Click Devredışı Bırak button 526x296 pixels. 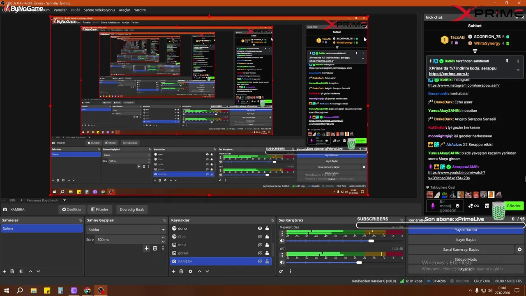[132, 209]
